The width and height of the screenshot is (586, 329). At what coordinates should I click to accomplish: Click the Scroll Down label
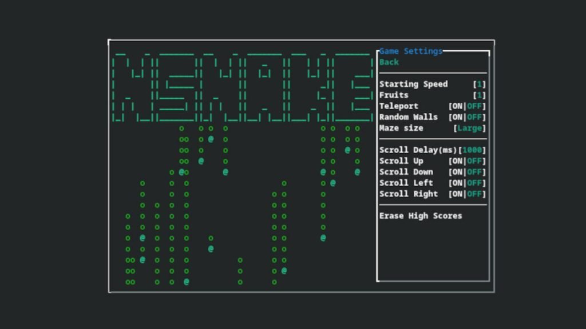406,172
